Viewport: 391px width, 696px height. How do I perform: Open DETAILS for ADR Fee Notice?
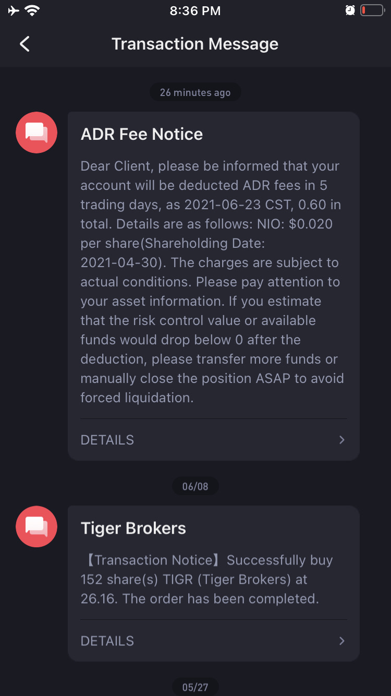coord(107,440)
